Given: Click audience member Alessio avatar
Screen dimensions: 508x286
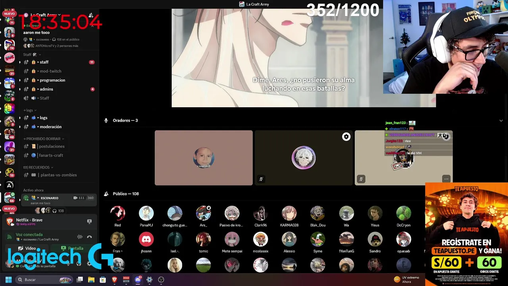Looking at the screenshot, I should (x=289, y=240).
